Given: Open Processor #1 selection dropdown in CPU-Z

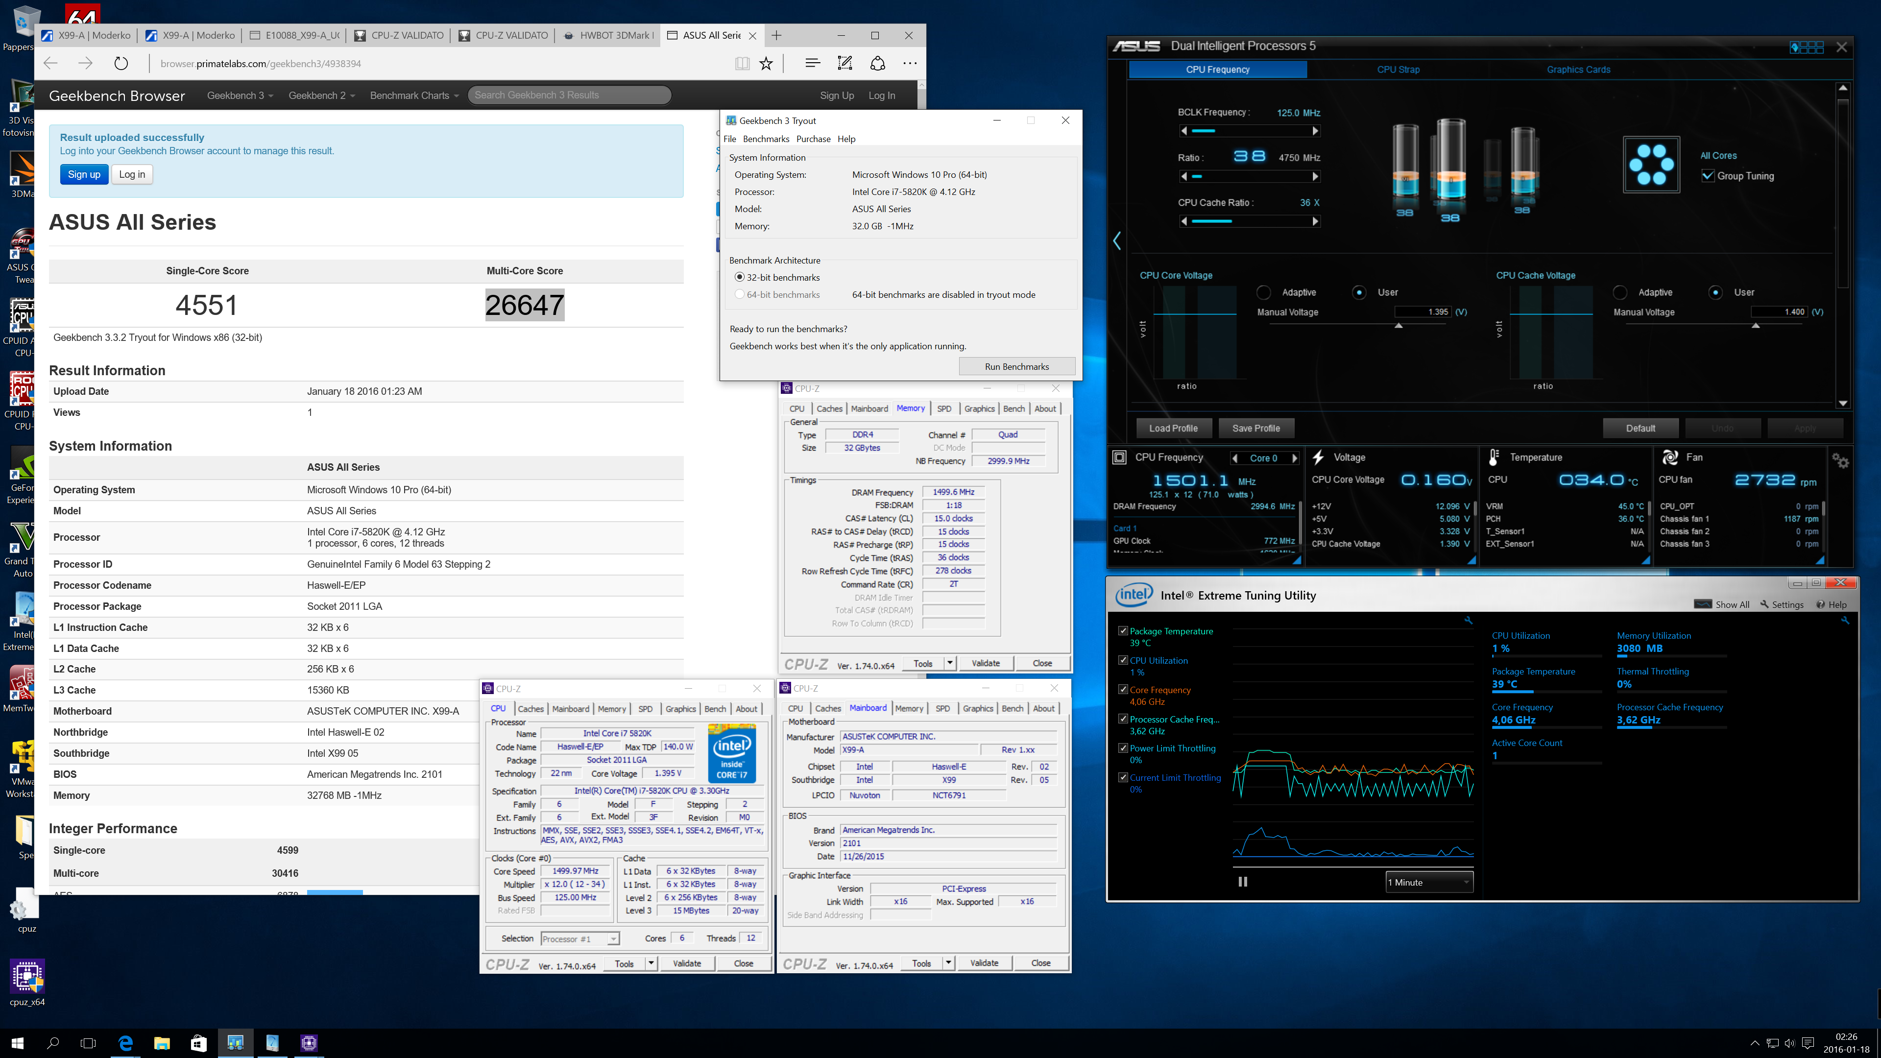Looking at the screenshot, I should pos(580,939).
